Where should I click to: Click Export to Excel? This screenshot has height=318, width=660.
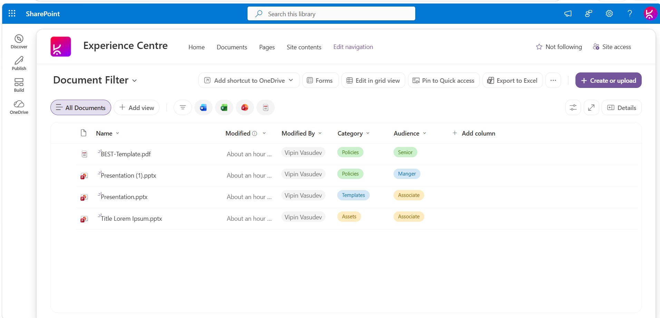pos(512,80)
